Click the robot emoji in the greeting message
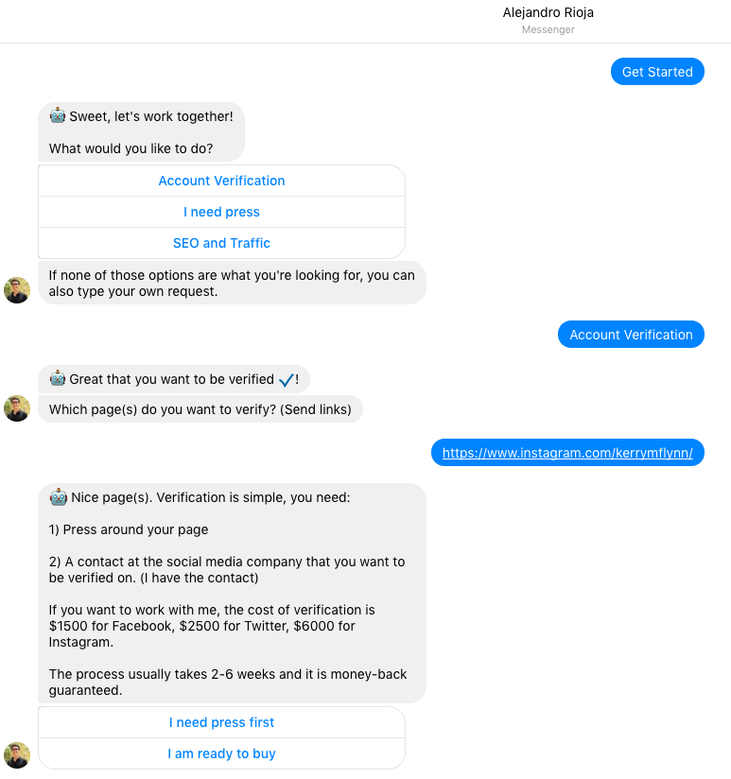This screenshot has width=731, height=779. 57,115
